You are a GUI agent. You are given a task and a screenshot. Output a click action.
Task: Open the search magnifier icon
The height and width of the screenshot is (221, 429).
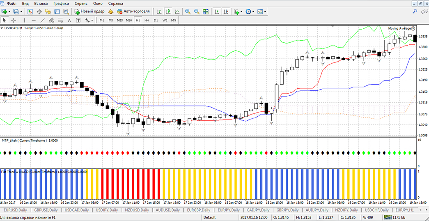tap(415, 12)
